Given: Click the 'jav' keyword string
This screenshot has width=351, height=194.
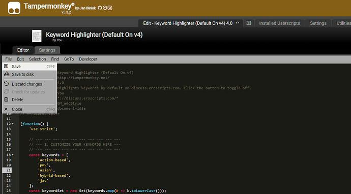Looking at the screenshot, I should coord(43,181).
